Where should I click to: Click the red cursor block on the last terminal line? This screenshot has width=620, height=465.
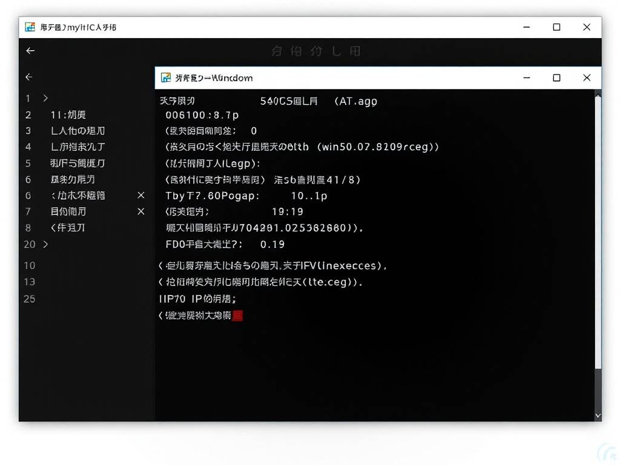pyautogui.click(x=237, y=315)
